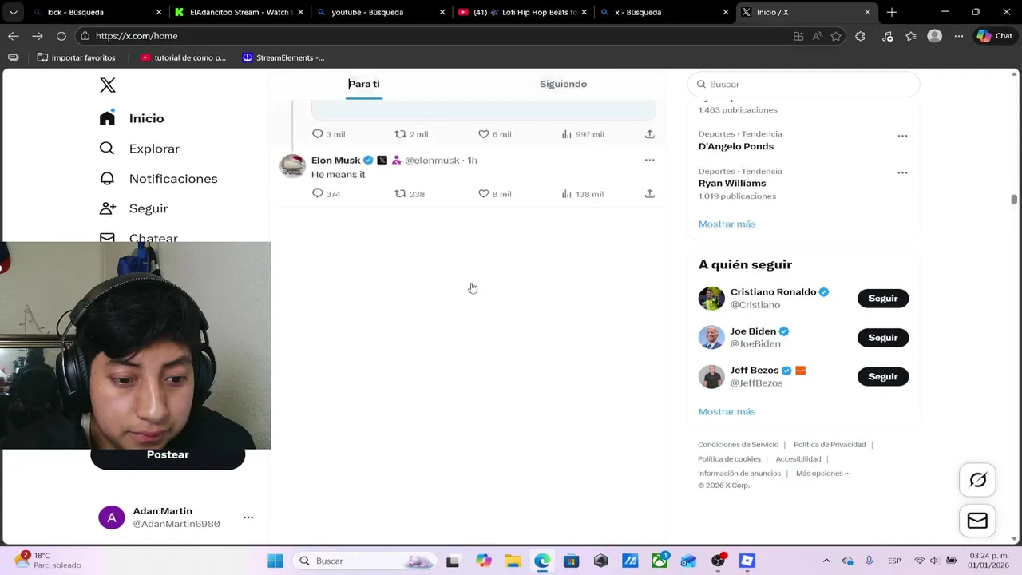Click Mostrar más under trends
The height and width of the screenshot is (575, 1022).
pos(727,224)
